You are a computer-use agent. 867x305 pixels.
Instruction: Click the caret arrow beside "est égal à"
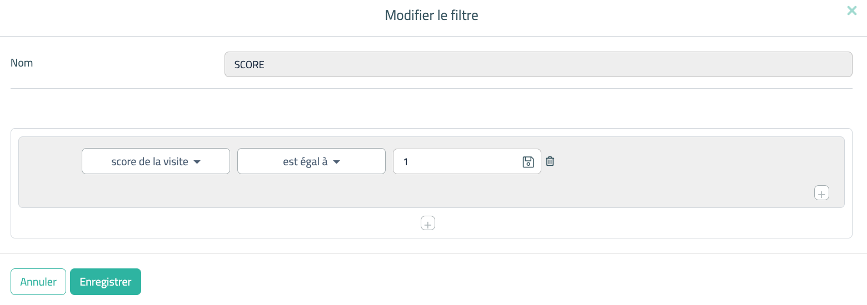[x=336, y=162]
